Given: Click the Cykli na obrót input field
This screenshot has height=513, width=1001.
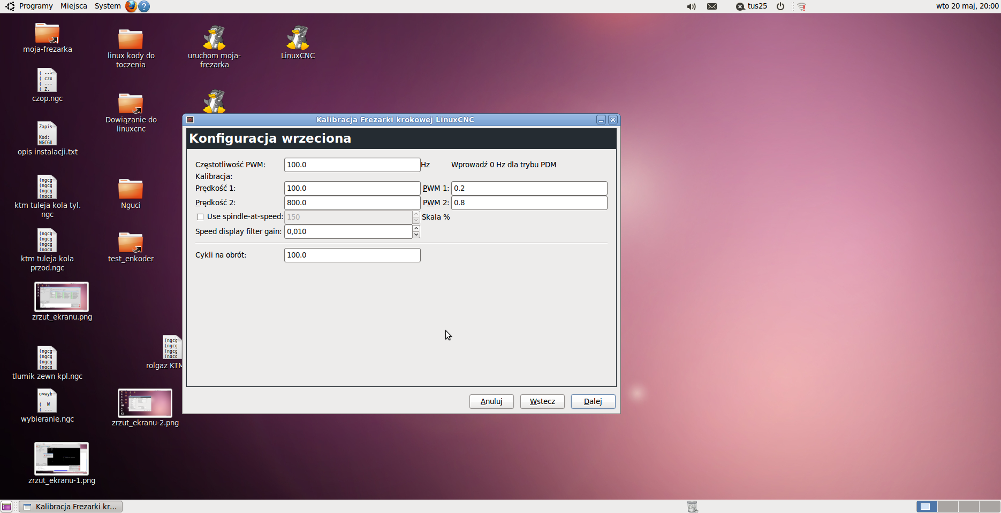Looking at the screenshot, I should tap(352, 255).
